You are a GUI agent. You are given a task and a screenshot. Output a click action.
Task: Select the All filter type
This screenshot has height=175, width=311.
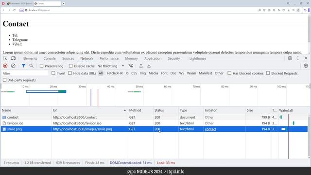pos(101,73)
